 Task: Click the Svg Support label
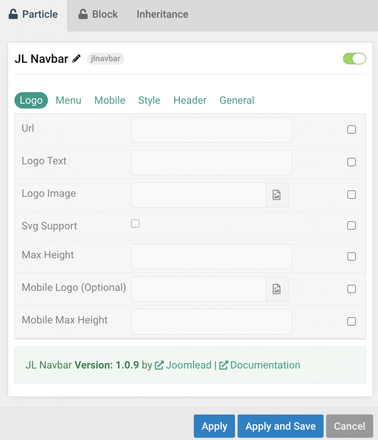point(49,226)
